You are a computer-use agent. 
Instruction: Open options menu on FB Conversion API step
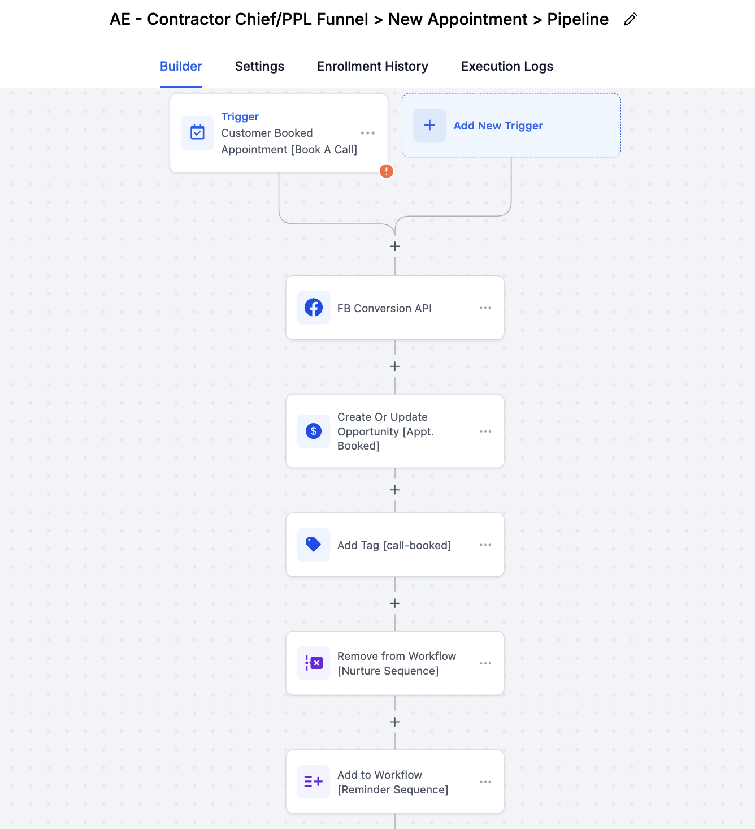tap(485, 308)
